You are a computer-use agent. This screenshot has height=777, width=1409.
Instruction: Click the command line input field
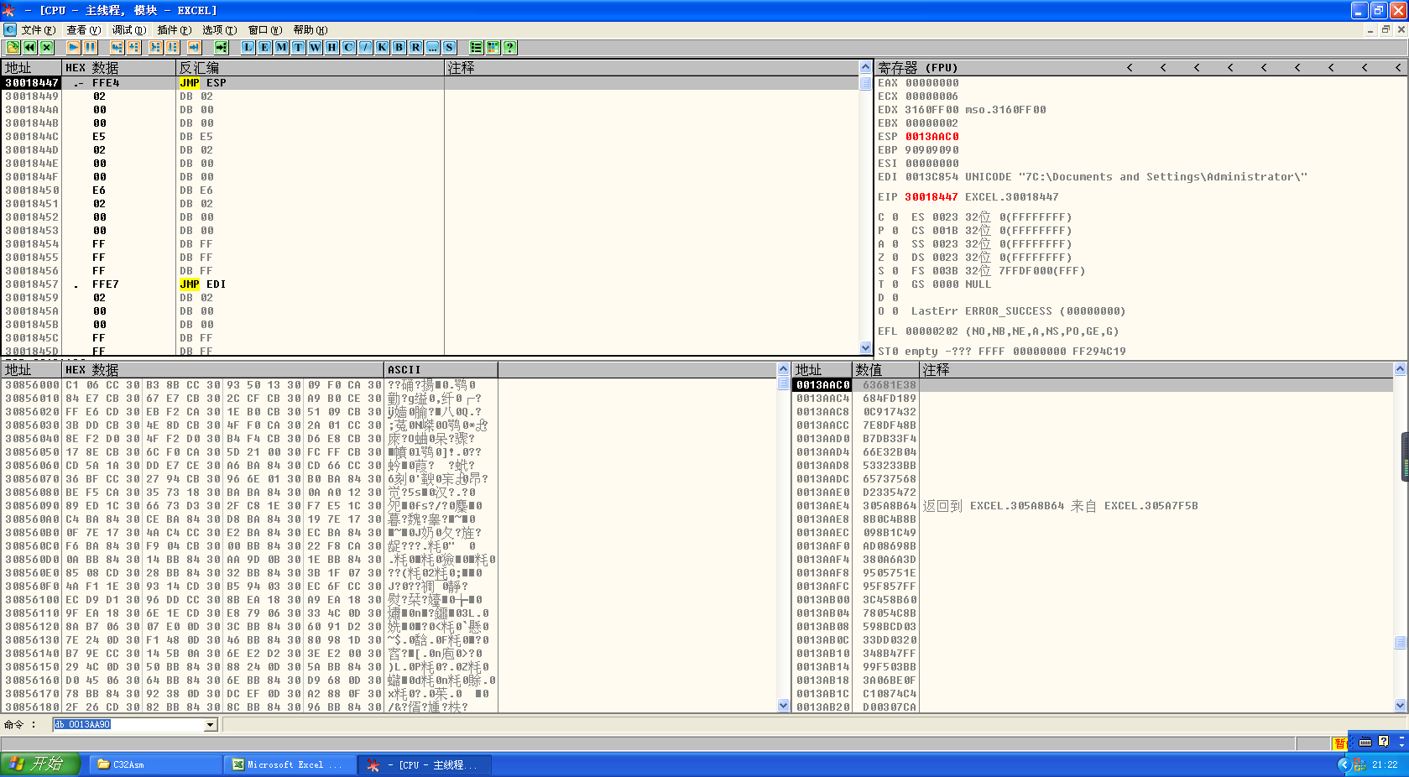coord(128,725)
